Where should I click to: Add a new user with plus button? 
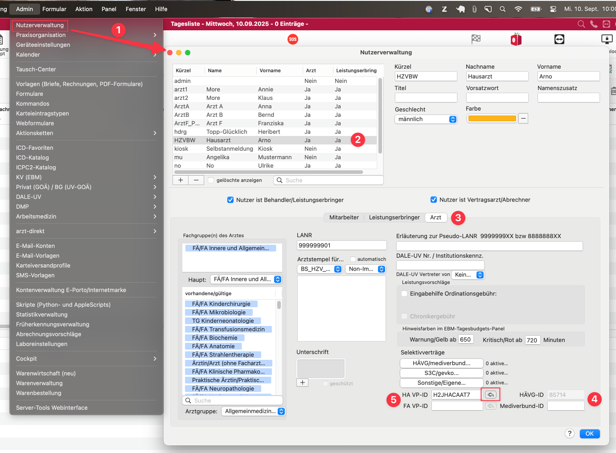[x=181, y=180]
